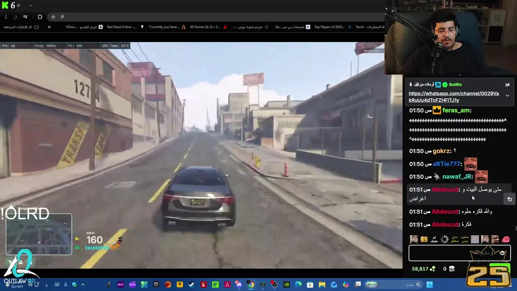This screenshot has height=291, width=517.
Task: Click the streamer webcam overlay
Action: 451,37
